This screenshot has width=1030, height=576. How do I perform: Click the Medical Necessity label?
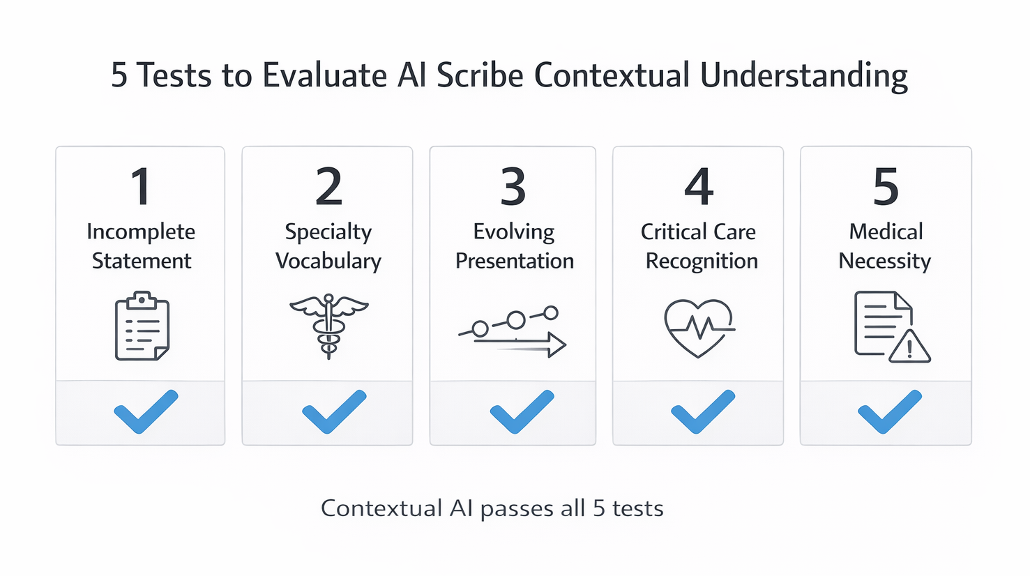click(886, 246)
